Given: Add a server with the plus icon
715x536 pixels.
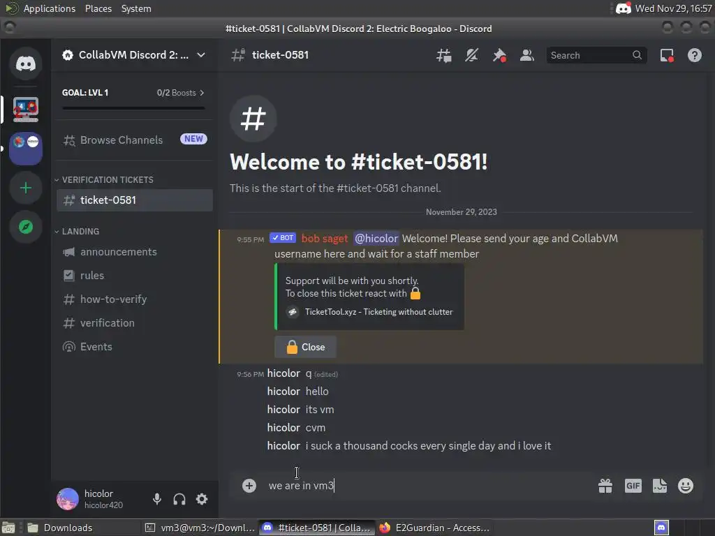Looking at the screenshot, I should point(26,188).
